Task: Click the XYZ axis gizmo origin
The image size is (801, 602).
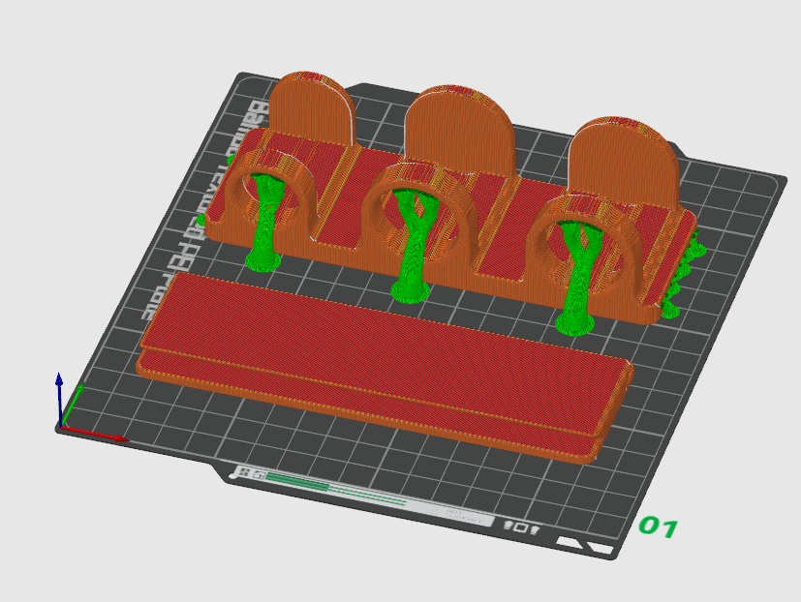Action: (x=60, y=427)
